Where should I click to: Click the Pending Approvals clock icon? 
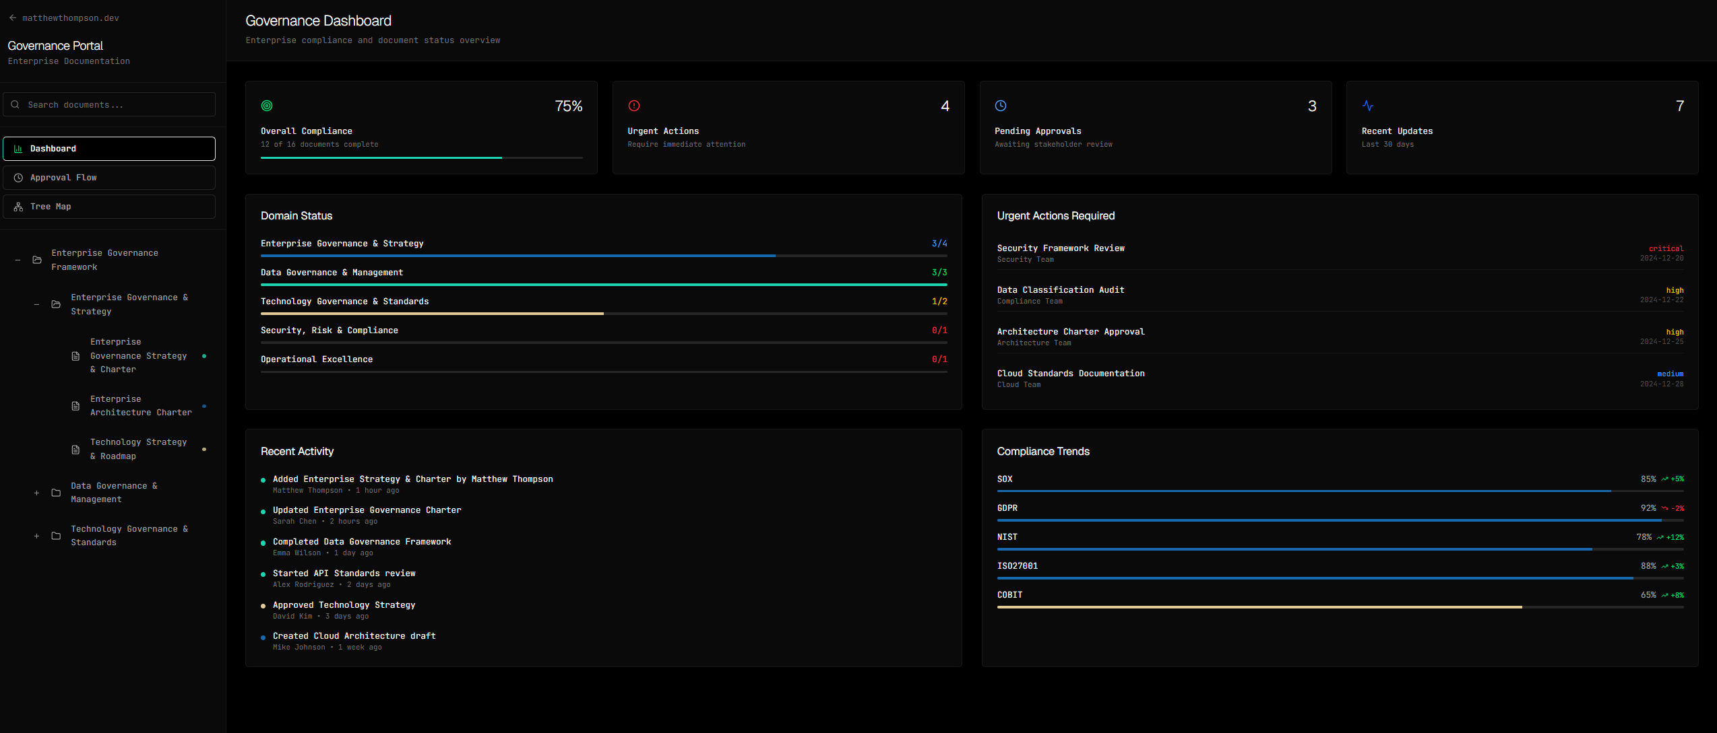[x=1000, y=106]
